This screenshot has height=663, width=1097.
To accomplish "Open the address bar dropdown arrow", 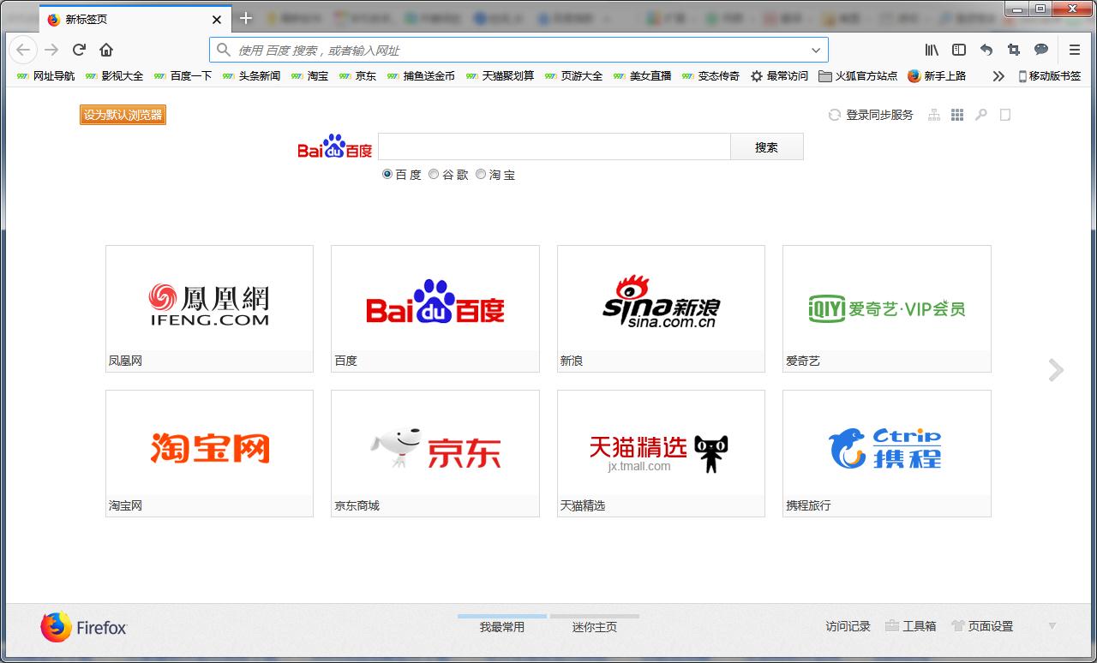I will tap(815, 50).
